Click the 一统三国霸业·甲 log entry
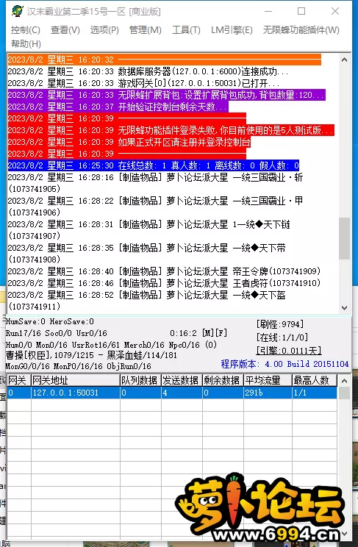This screenshot has width=358, height=547. (x=155, y=207)
